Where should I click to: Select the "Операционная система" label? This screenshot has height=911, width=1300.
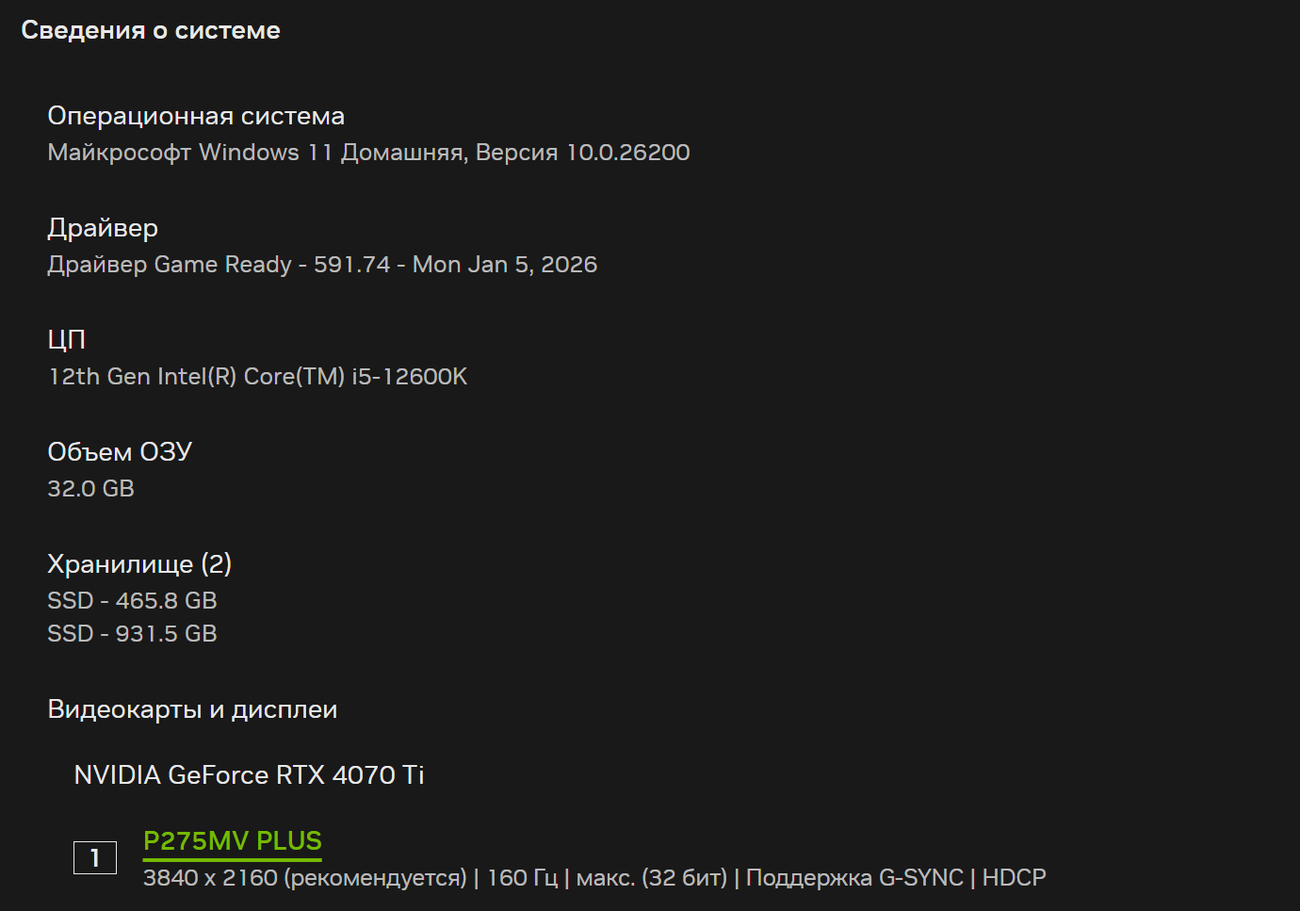tap(196, 116)
